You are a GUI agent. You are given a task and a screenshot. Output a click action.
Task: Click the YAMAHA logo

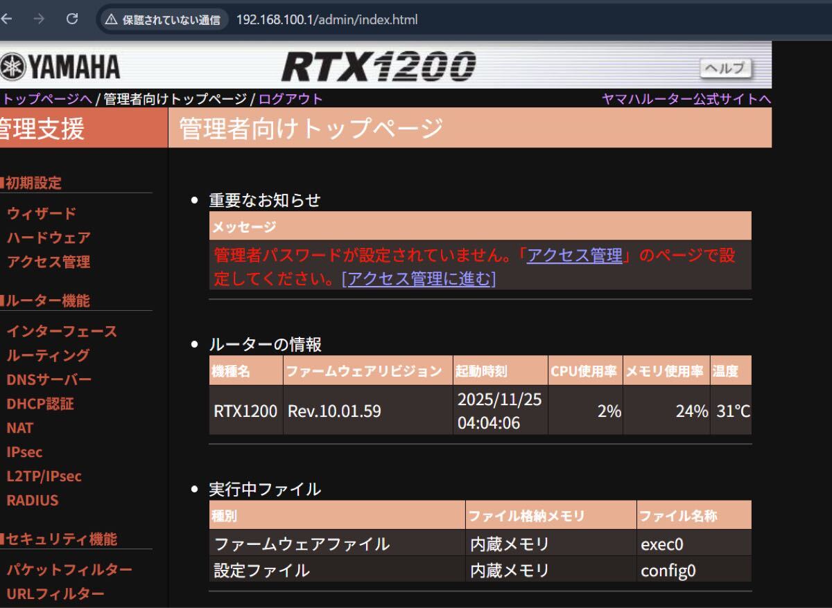[60, 67]
